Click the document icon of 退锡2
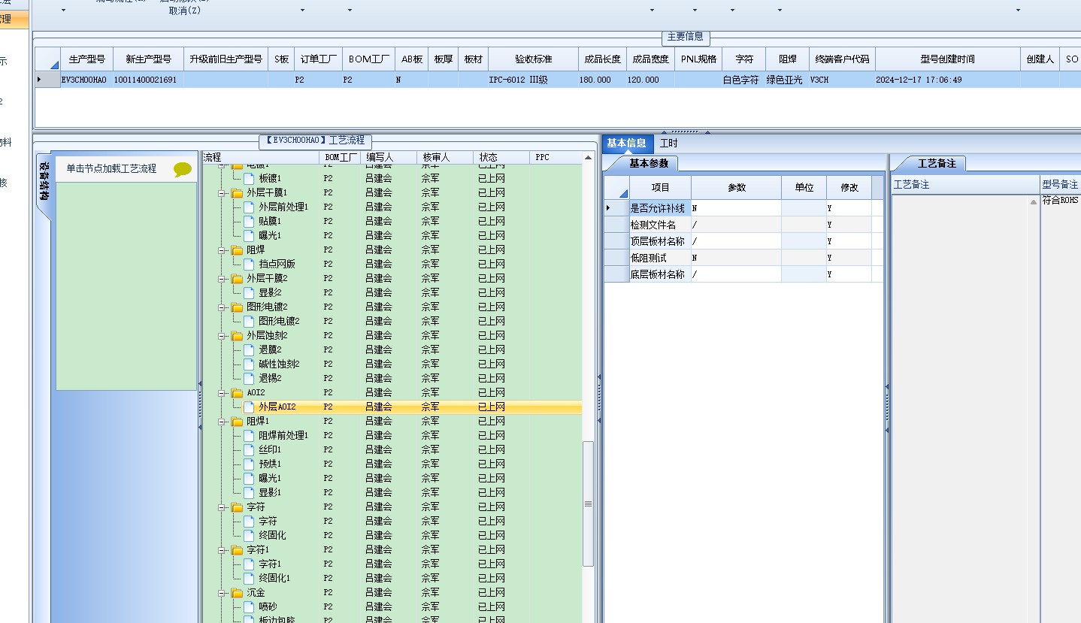 tap(249, 379)
